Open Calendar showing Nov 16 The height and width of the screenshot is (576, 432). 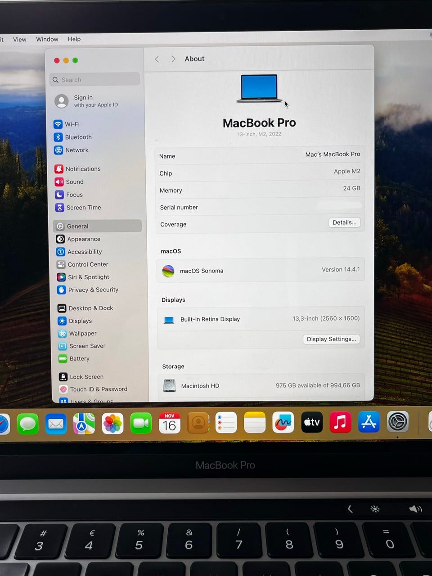[x=169, y=423]
